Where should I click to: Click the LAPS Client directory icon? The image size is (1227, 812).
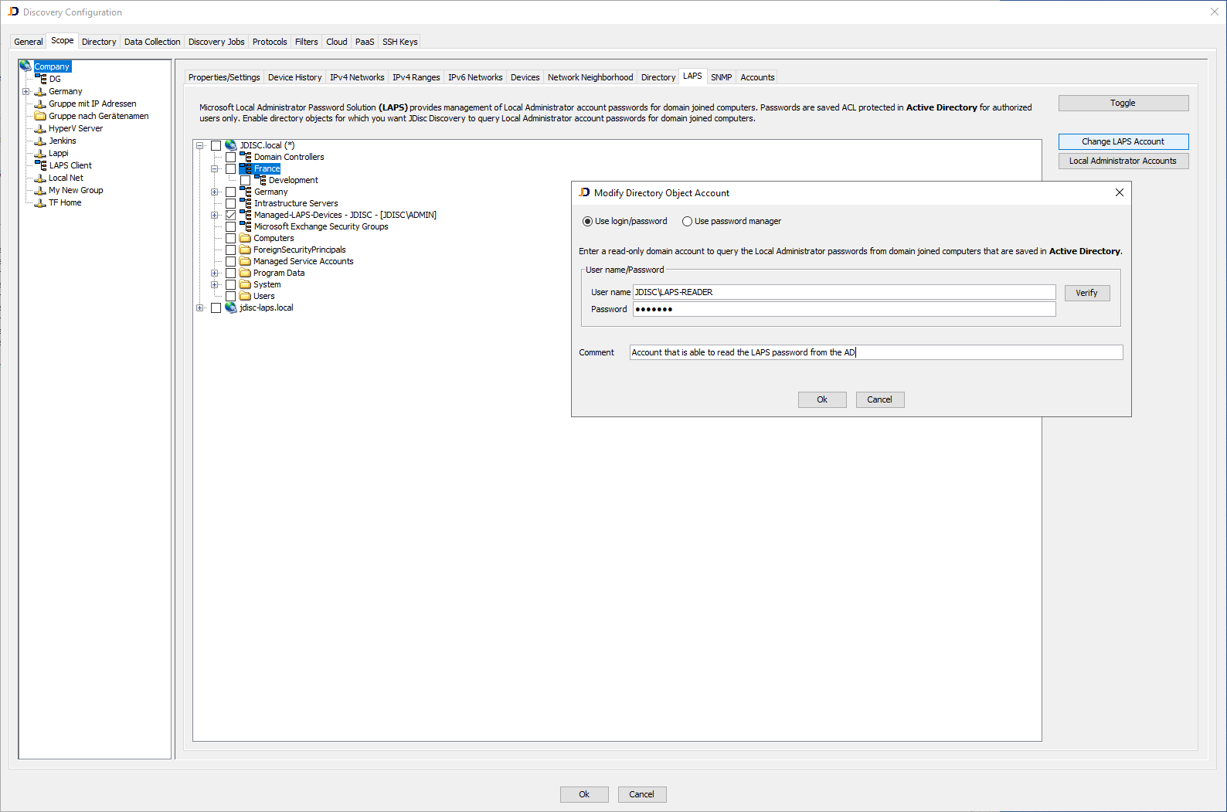pos(41,165)
